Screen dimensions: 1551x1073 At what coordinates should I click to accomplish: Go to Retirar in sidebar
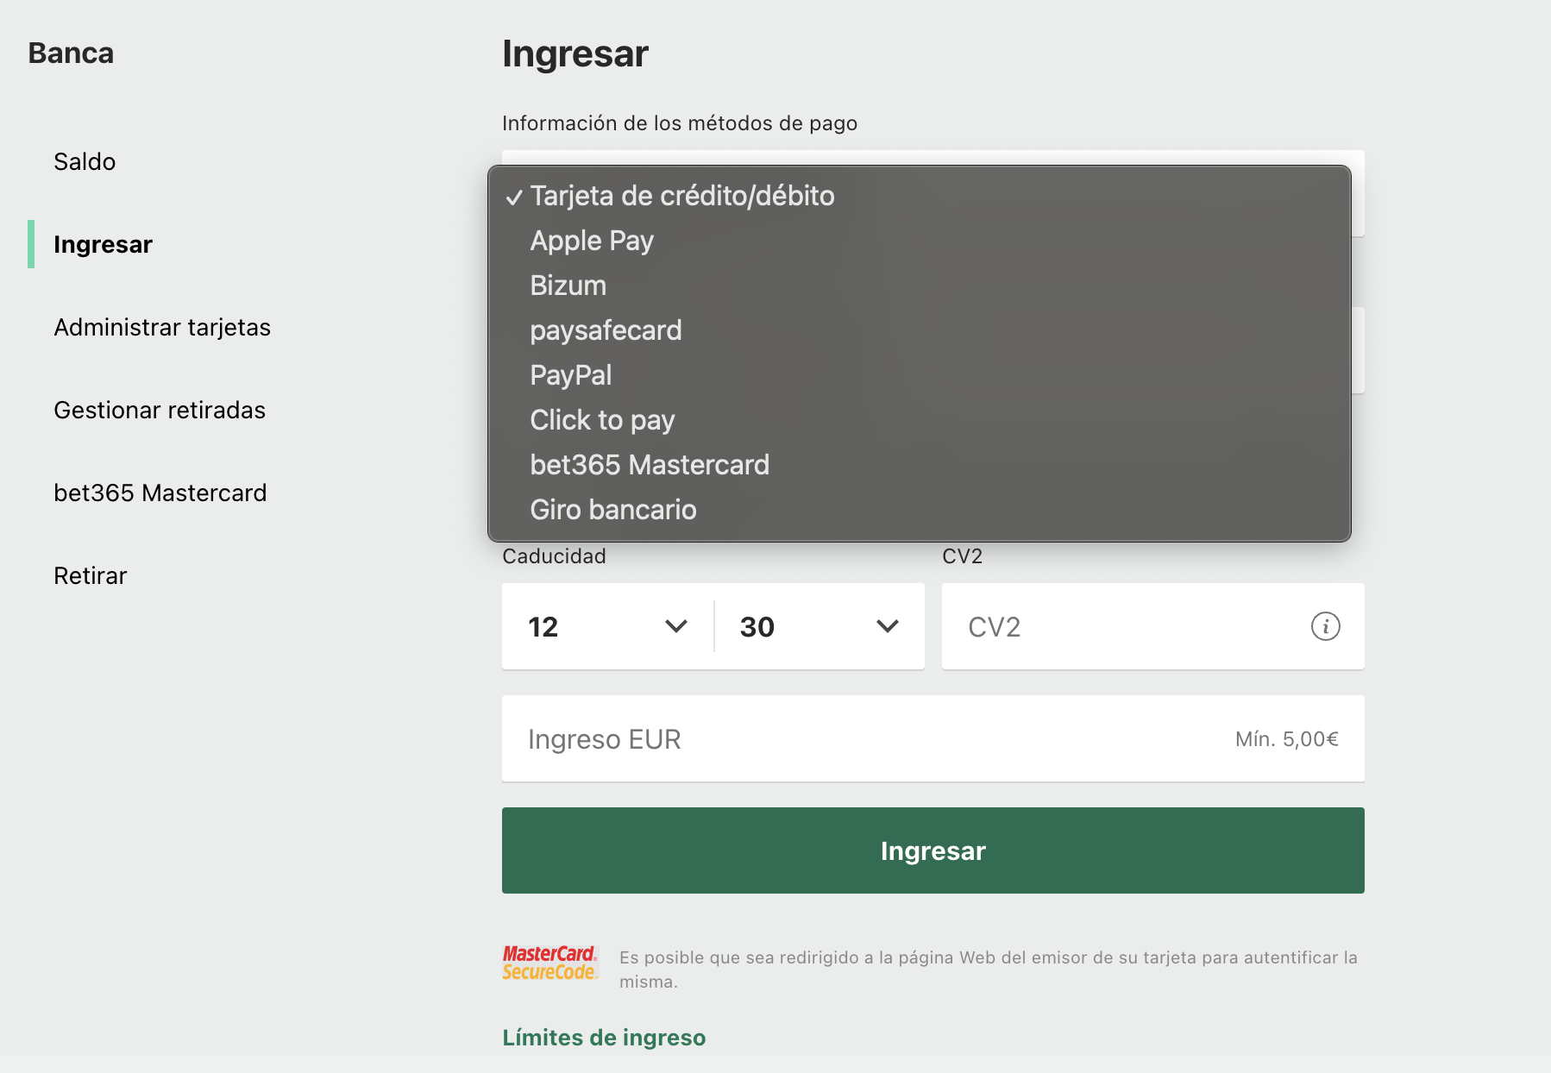(91, 575)
